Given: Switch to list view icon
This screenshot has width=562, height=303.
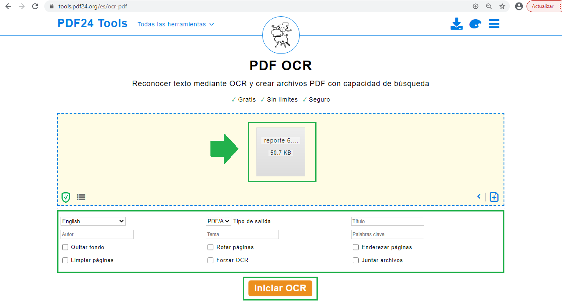Looking at the screenshot, I should (x=81, y=197).
